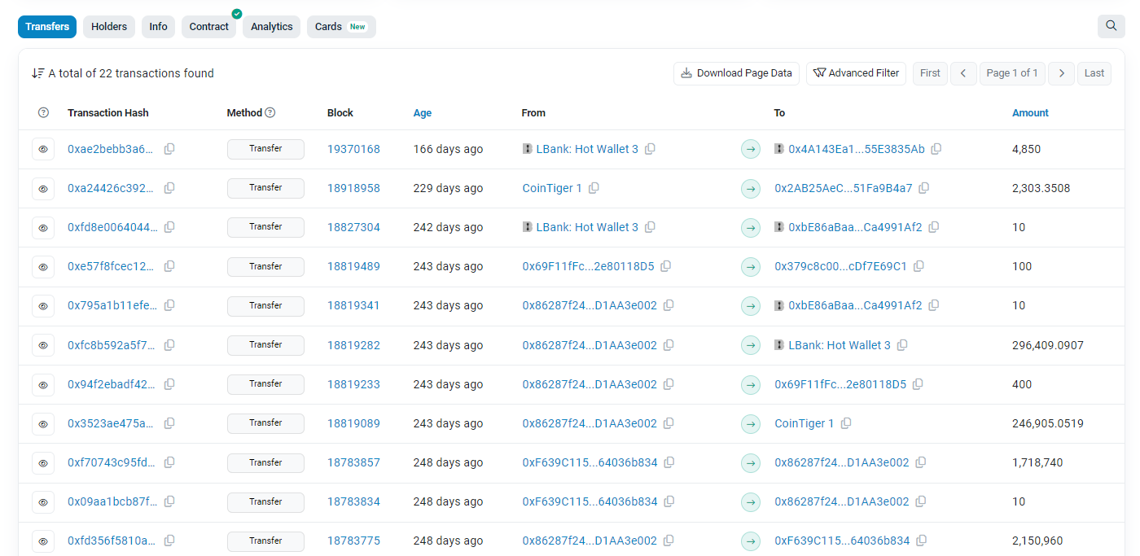Go to next page with right chevron
Viewport: 1140px width, 556px height.
click(1061, 73)
